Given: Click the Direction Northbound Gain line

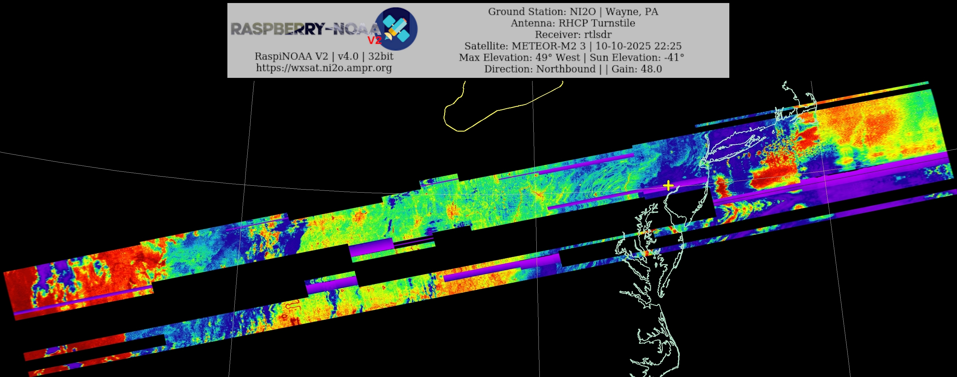Looking at the screenshot, I should tap(573, 69).
